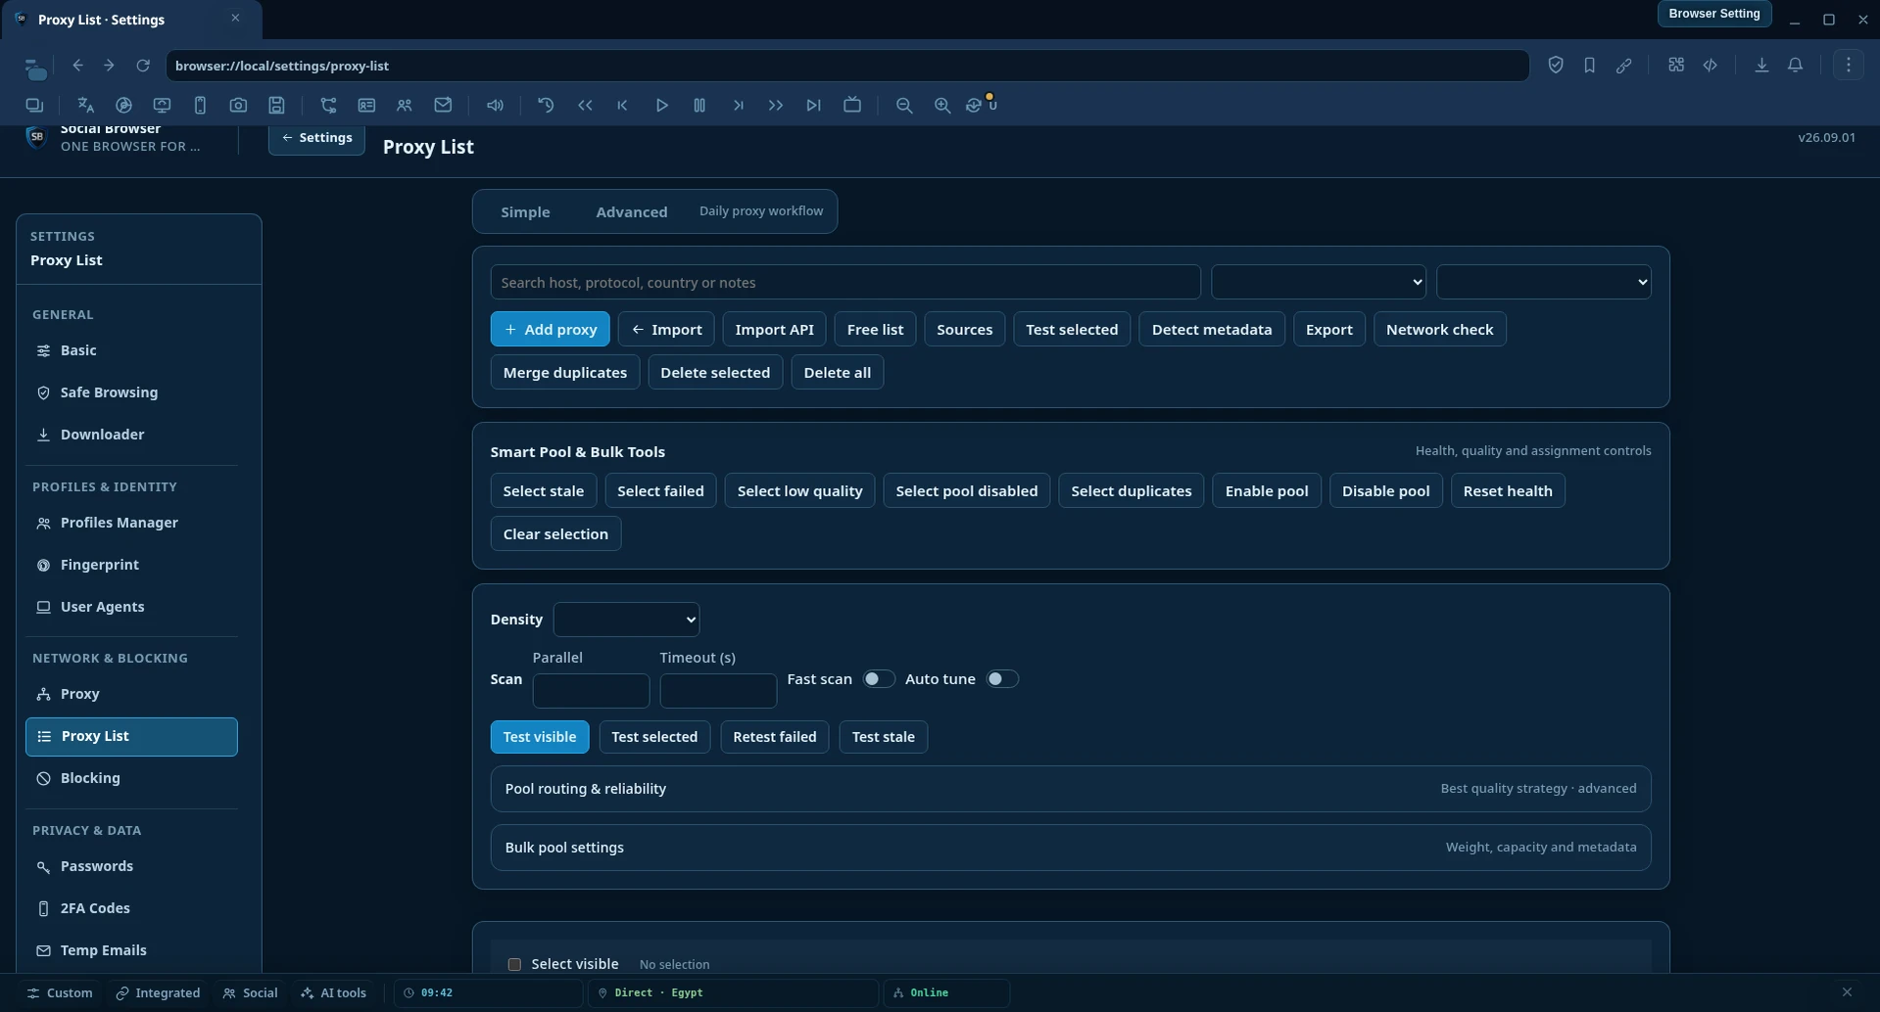This screenshot has height=1012, width=1880.
Task: Expand Bulk pool settings section
Action: tap(1071, 848)
